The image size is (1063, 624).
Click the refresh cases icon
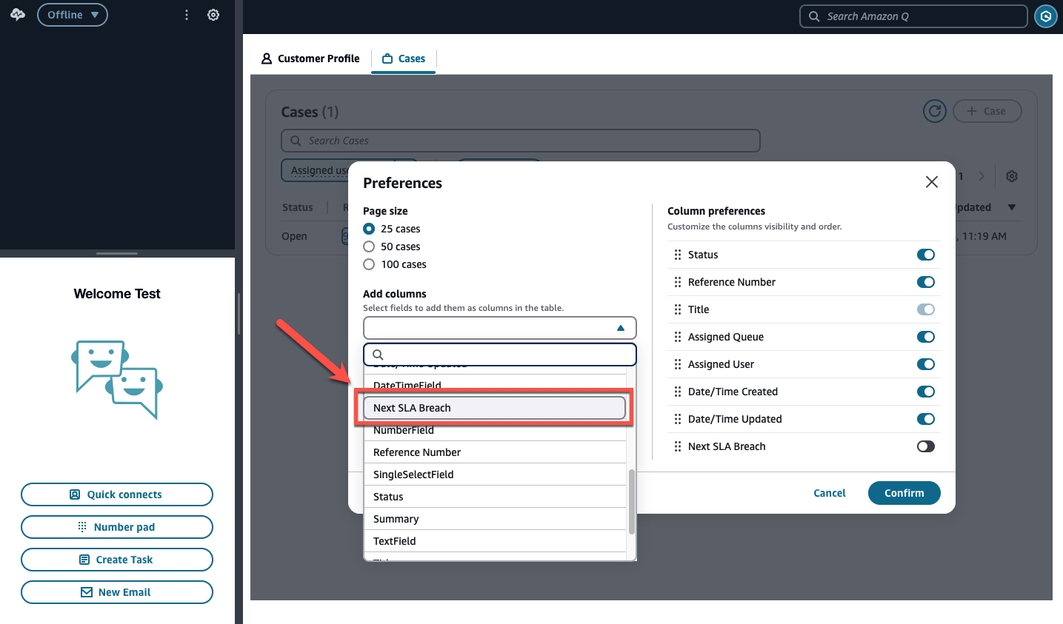point(934,111)
